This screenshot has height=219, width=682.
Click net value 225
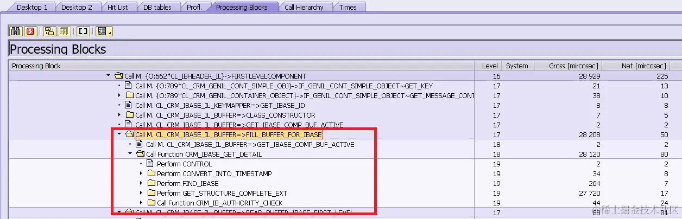coord(661,76)
